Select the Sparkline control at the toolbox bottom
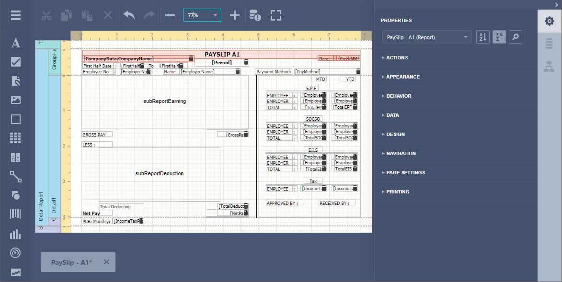Image resolution: width=562 pixels, height=282 pixels. pos(16,271)
